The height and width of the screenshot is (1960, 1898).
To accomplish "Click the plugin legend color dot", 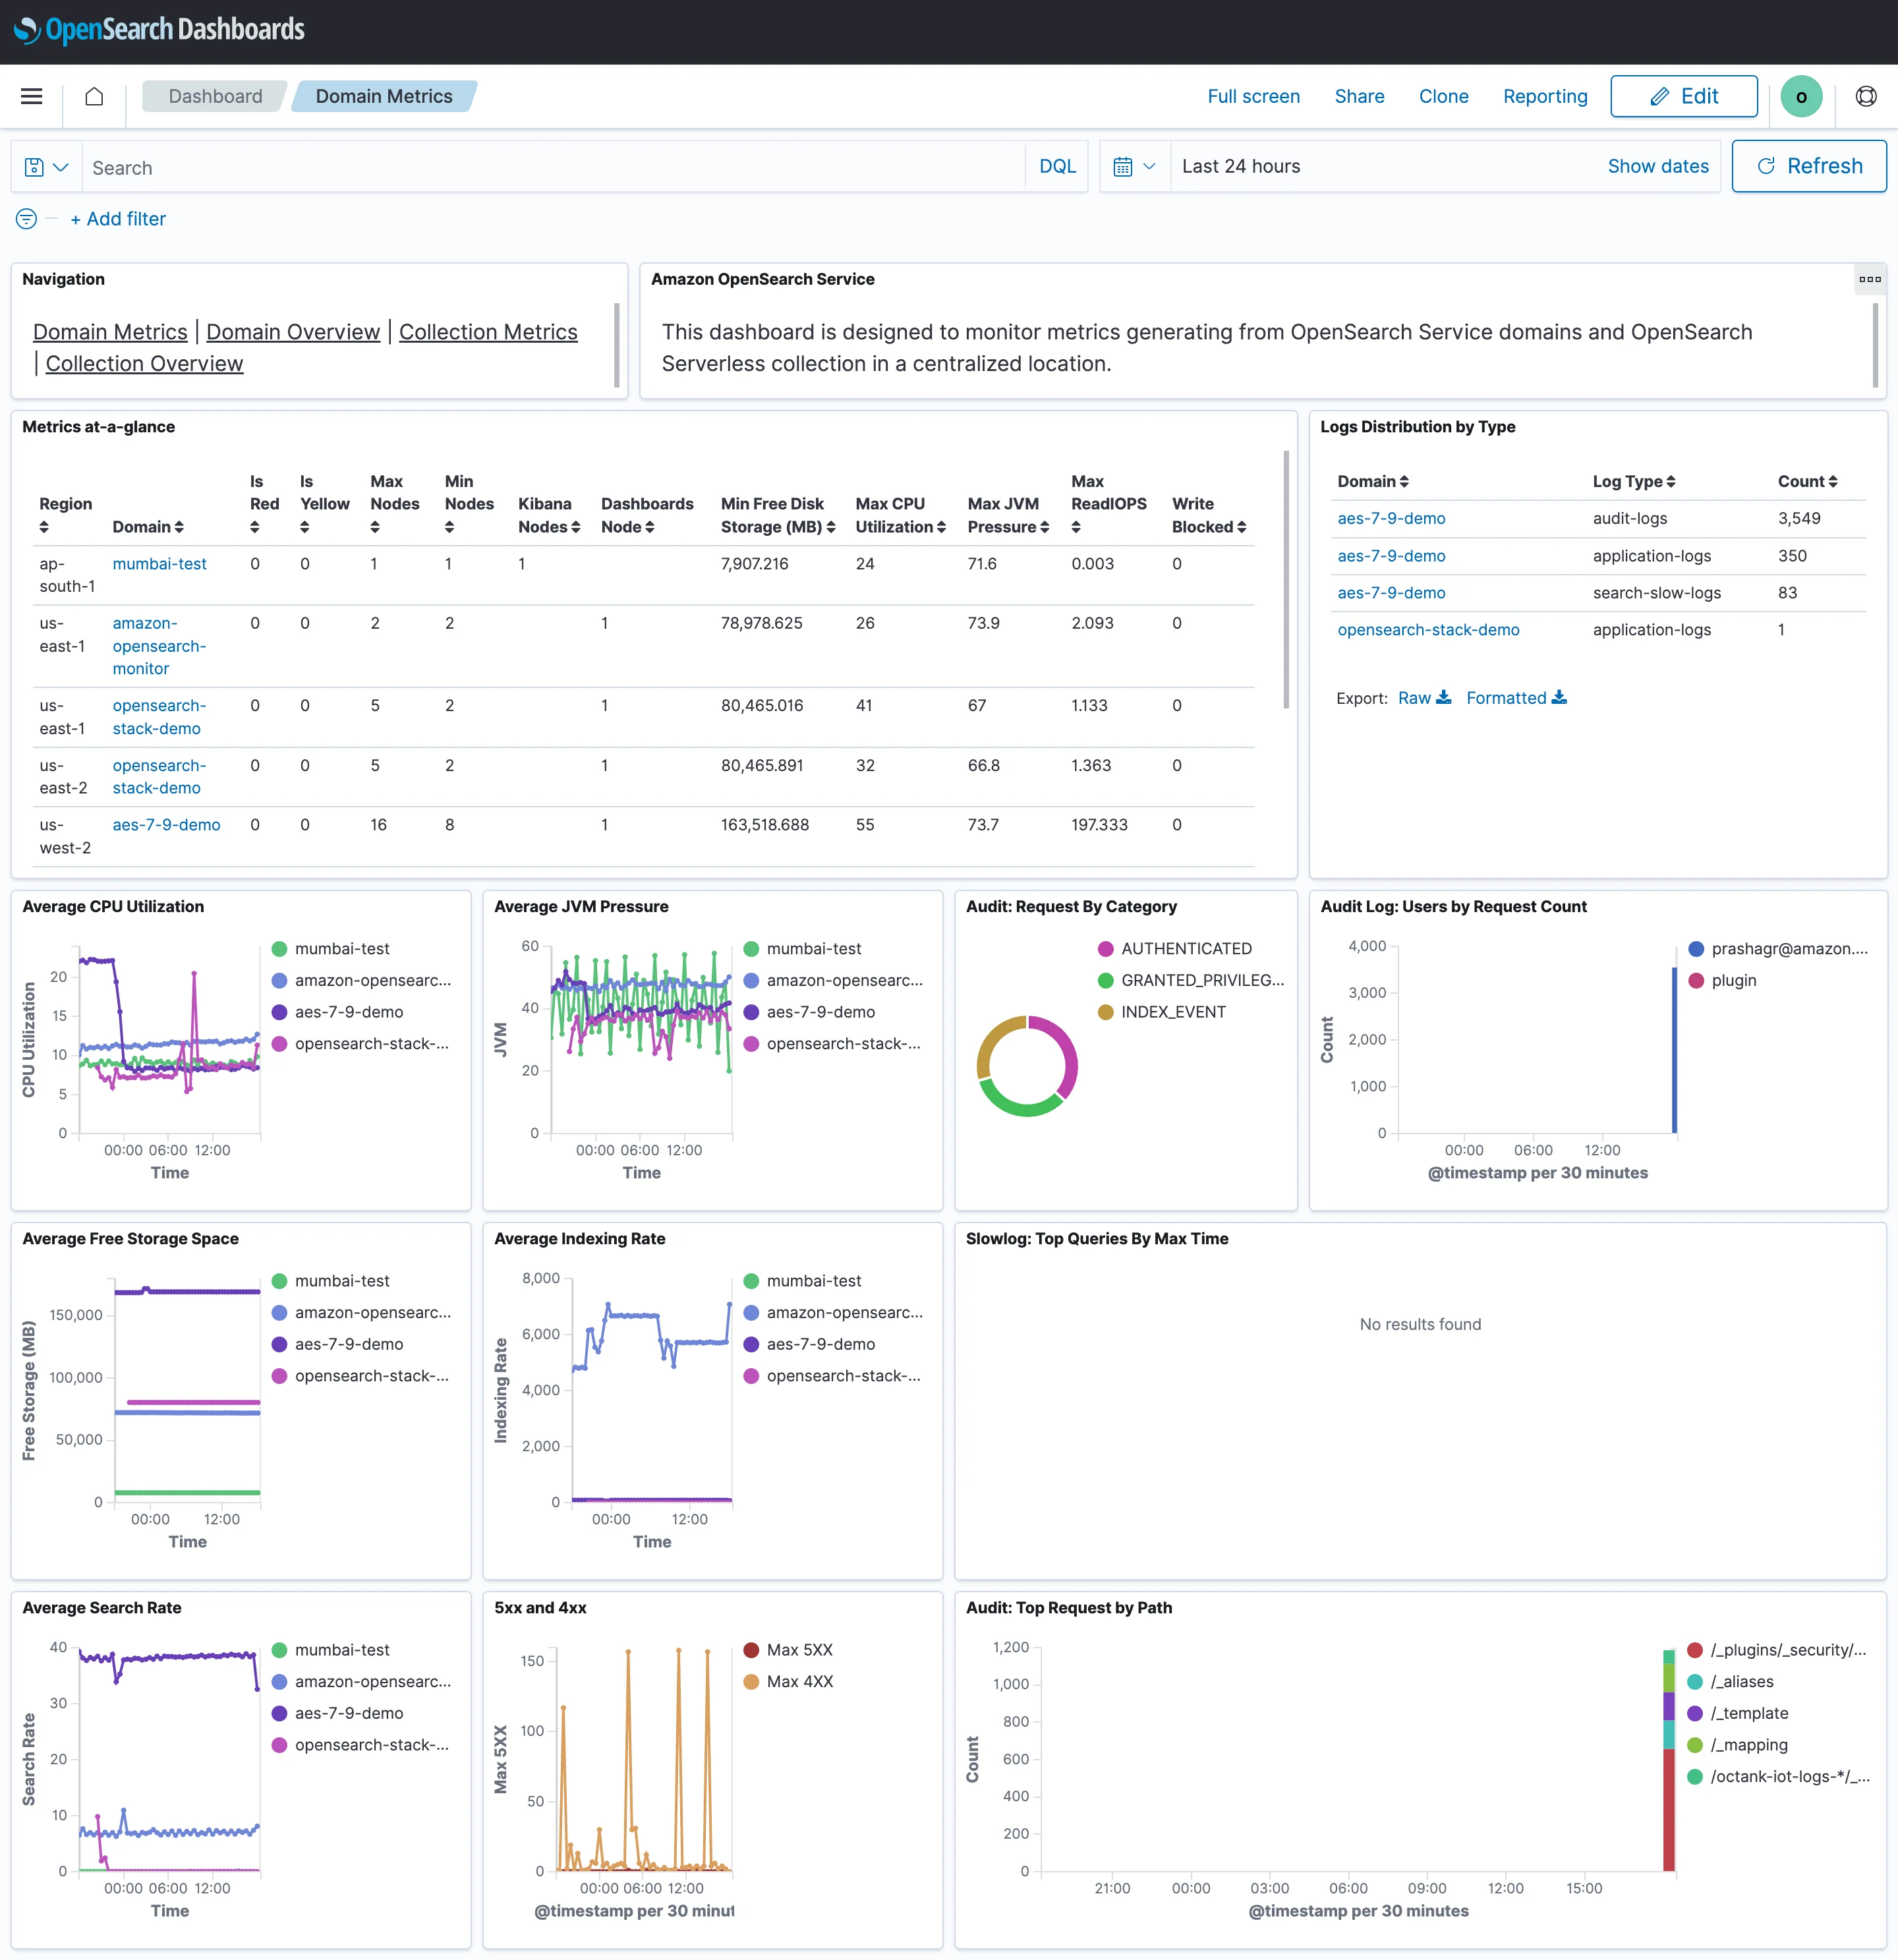I will pyautogui.click(x=1696, y=980).
